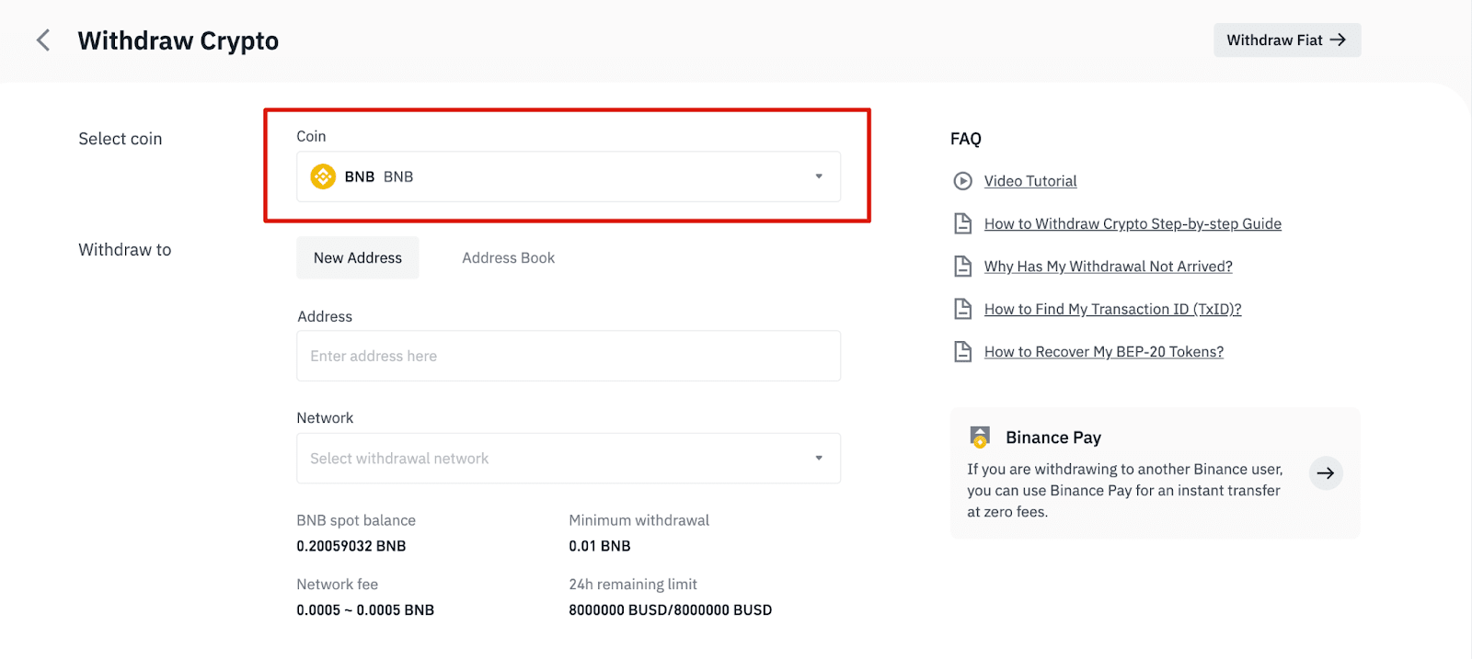Viewport: 1472px width, 659px height.
Task: Click the Withdraw Crypto page title
Action: [178, 40]
